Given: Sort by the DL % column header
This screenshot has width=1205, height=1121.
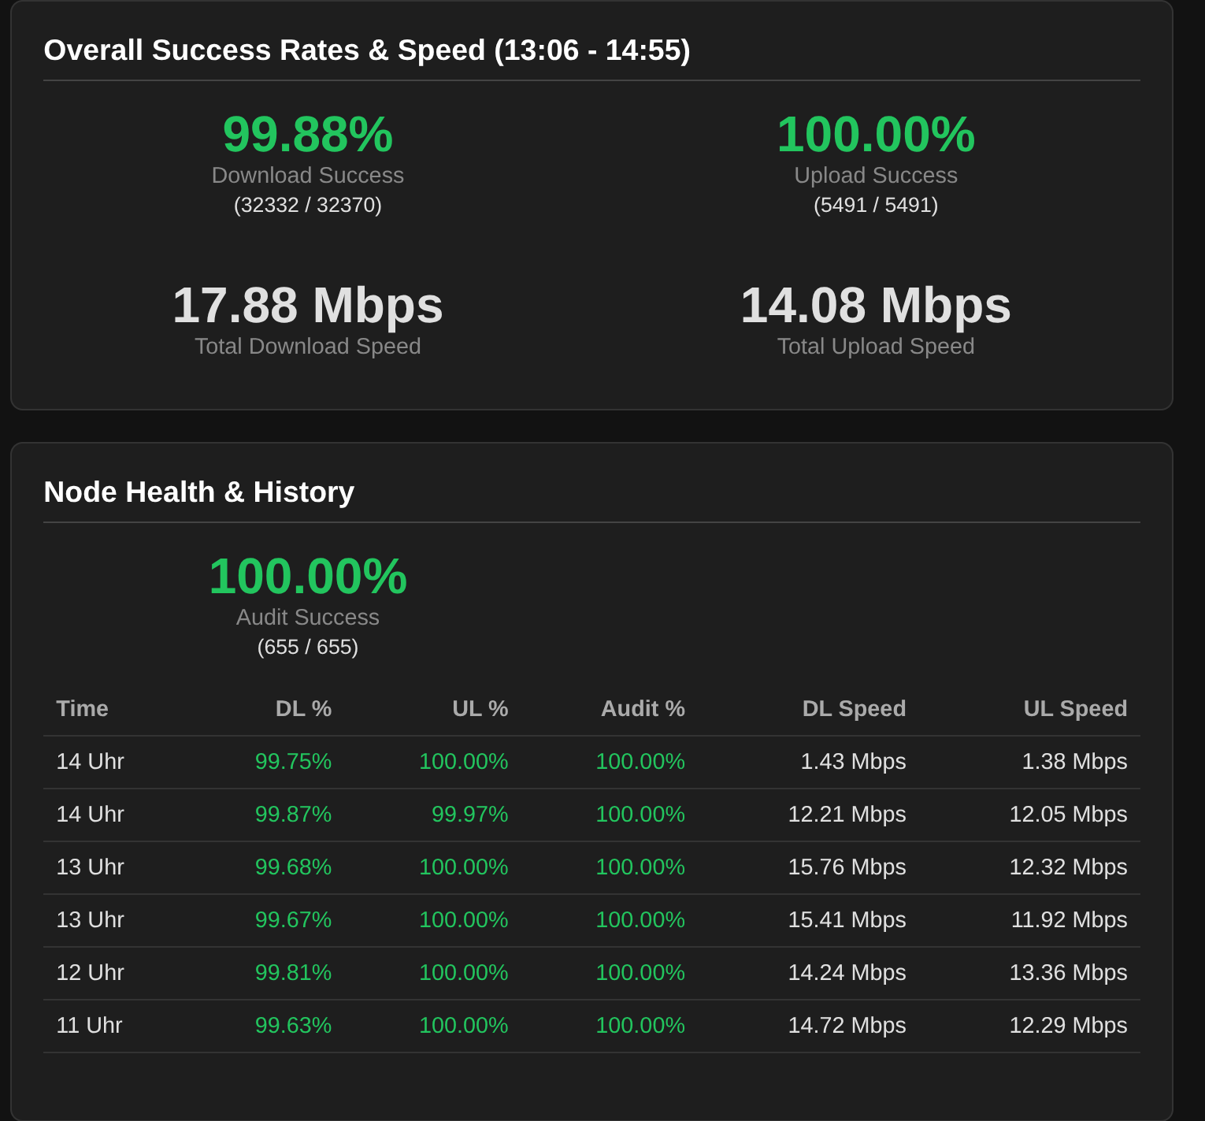Looking at the screenshot, I should (x=303, y=708).
